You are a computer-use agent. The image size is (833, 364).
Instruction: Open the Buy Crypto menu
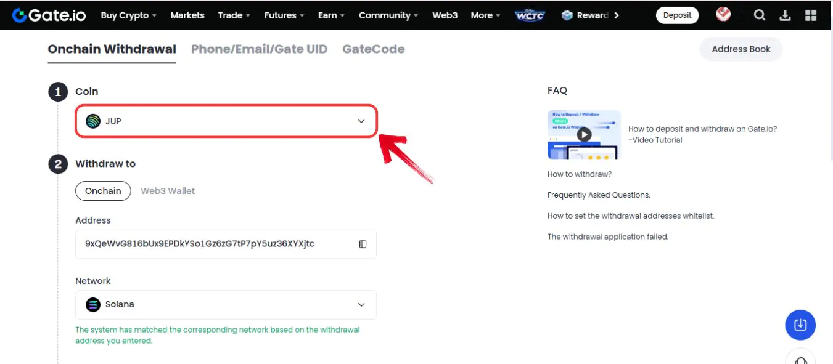click(128, 15)
